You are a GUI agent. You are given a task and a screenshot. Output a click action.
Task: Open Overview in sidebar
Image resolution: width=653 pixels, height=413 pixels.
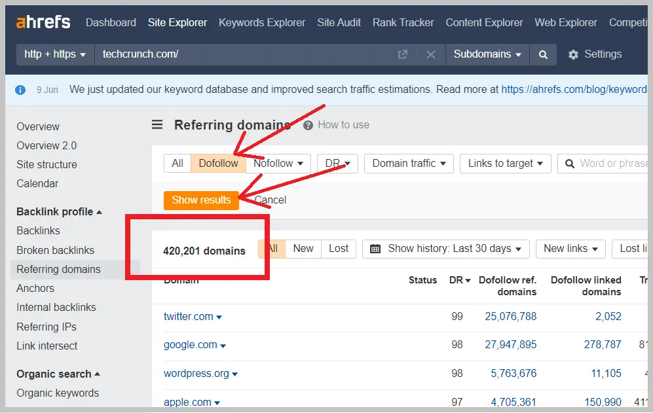coord(38,126)
